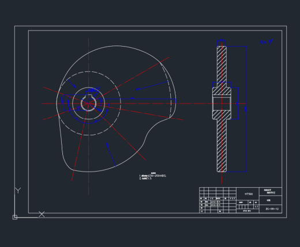The width and height of the screenshot is (300, 247).
Task: Select the small keyed shaft hole circle
Action: pyautogui.click(x=88, y=104)
